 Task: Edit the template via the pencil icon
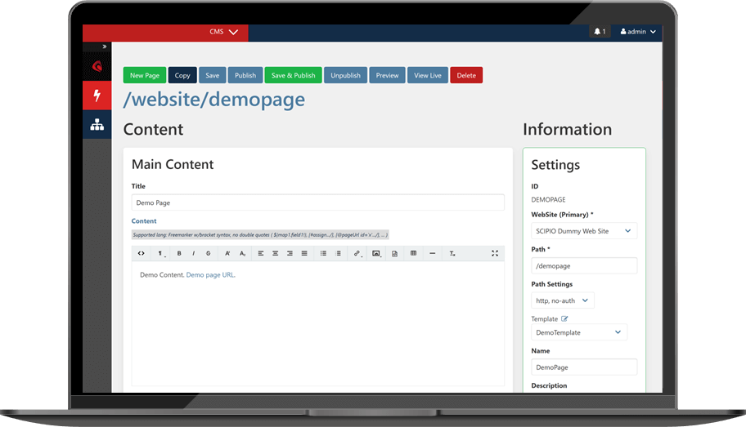(564, 319)
